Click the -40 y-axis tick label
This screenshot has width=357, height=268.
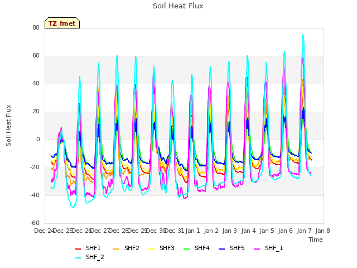[x=35, y=195]
